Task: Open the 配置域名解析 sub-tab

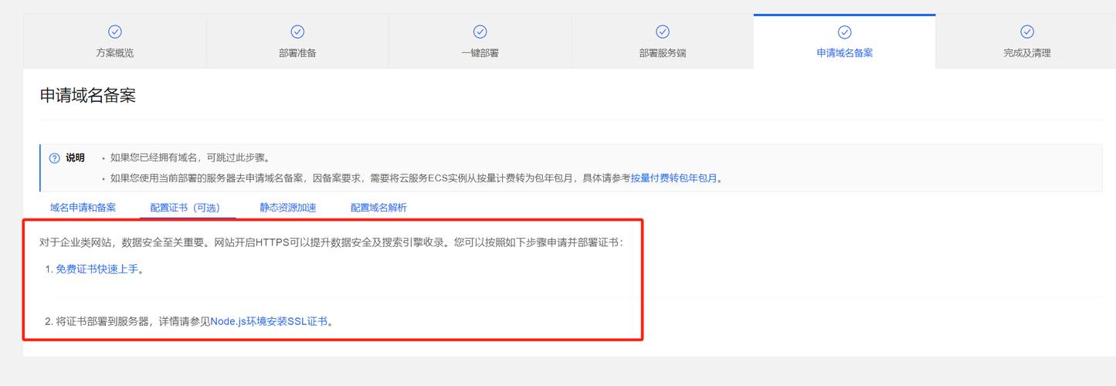Action: [x=378, y=208]
